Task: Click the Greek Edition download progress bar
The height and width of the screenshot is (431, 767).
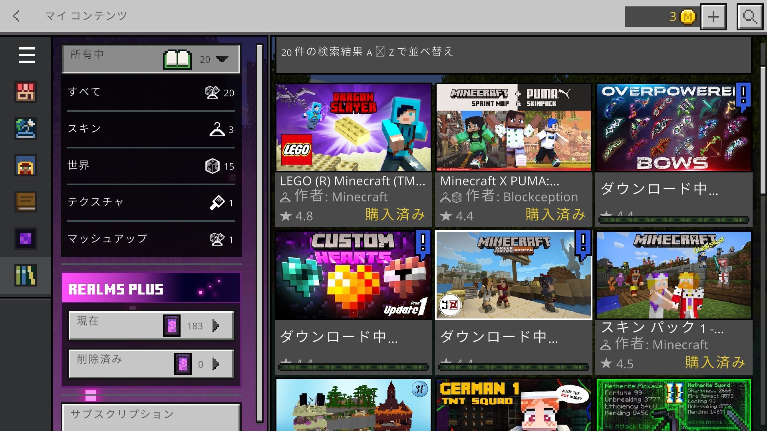Action: coord(514,367)
